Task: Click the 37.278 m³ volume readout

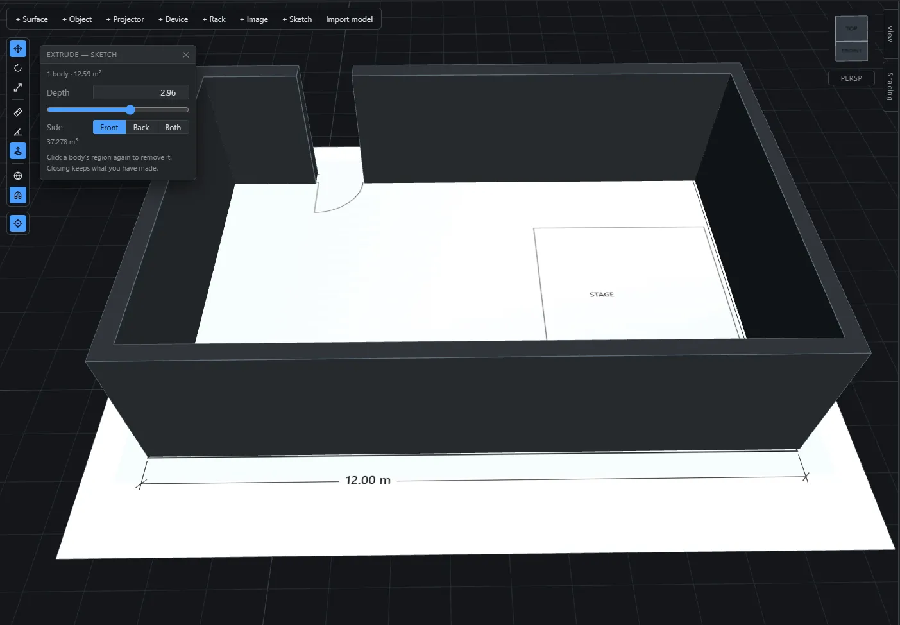Action: [x=62, y=142]
